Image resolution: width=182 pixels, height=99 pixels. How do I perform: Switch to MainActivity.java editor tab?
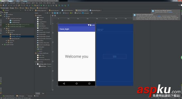[x=96, y=10]
